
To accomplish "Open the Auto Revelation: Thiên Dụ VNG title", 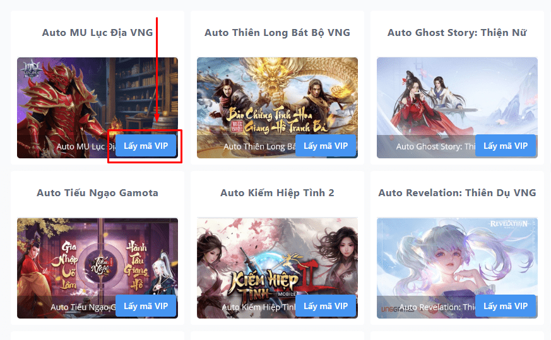I will tap(457, 193).
